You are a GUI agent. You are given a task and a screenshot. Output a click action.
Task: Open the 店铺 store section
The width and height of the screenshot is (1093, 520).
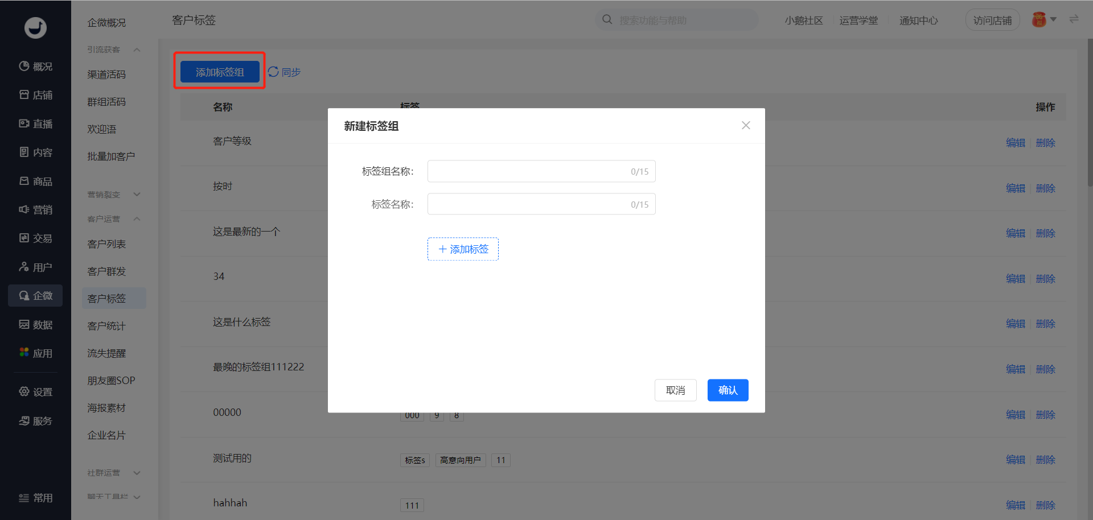coord(35,95)
